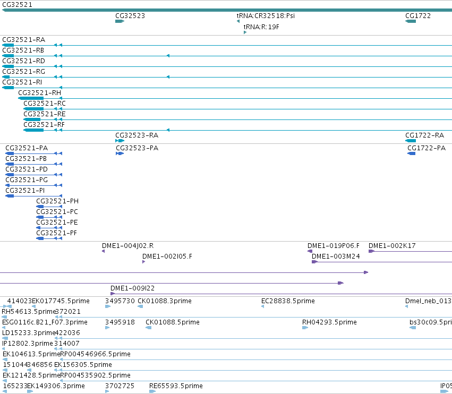Click transcript label CG32521-RH
Viewport: 452px width, 394px height.
[39, 93]
